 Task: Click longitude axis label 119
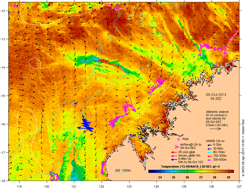tap(19, 186)
